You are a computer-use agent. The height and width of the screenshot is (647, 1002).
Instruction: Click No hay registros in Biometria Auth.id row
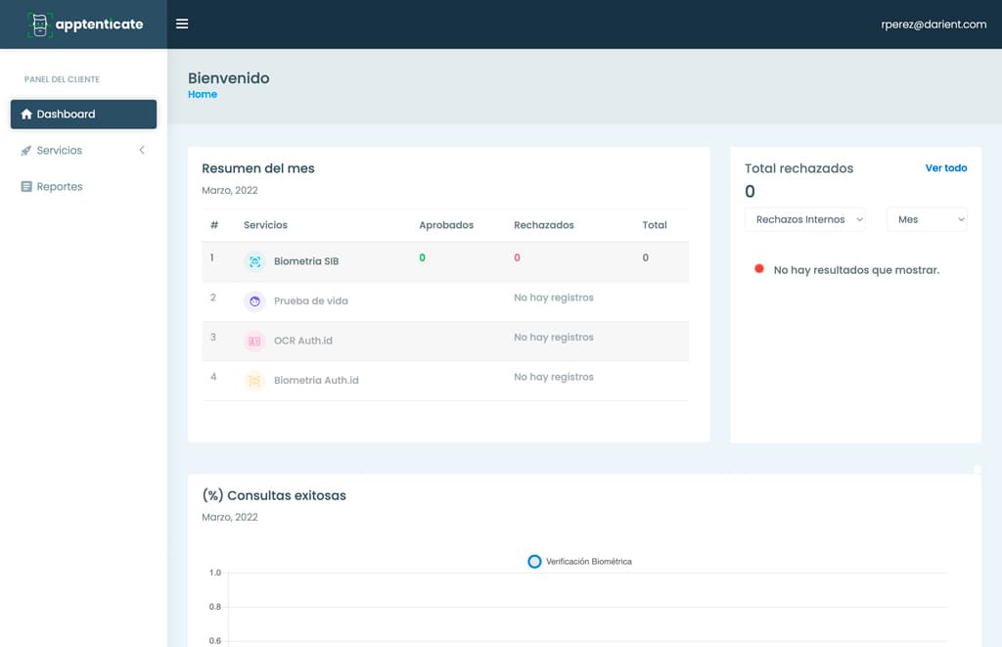click(554, 377)
